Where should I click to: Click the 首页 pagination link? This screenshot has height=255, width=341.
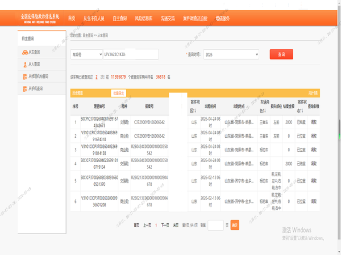click(136, 226)
